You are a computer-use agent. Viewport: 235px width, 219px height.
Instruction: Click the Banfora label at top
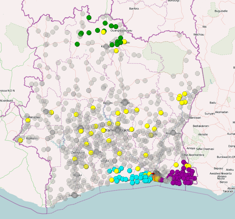coord(134,8)
